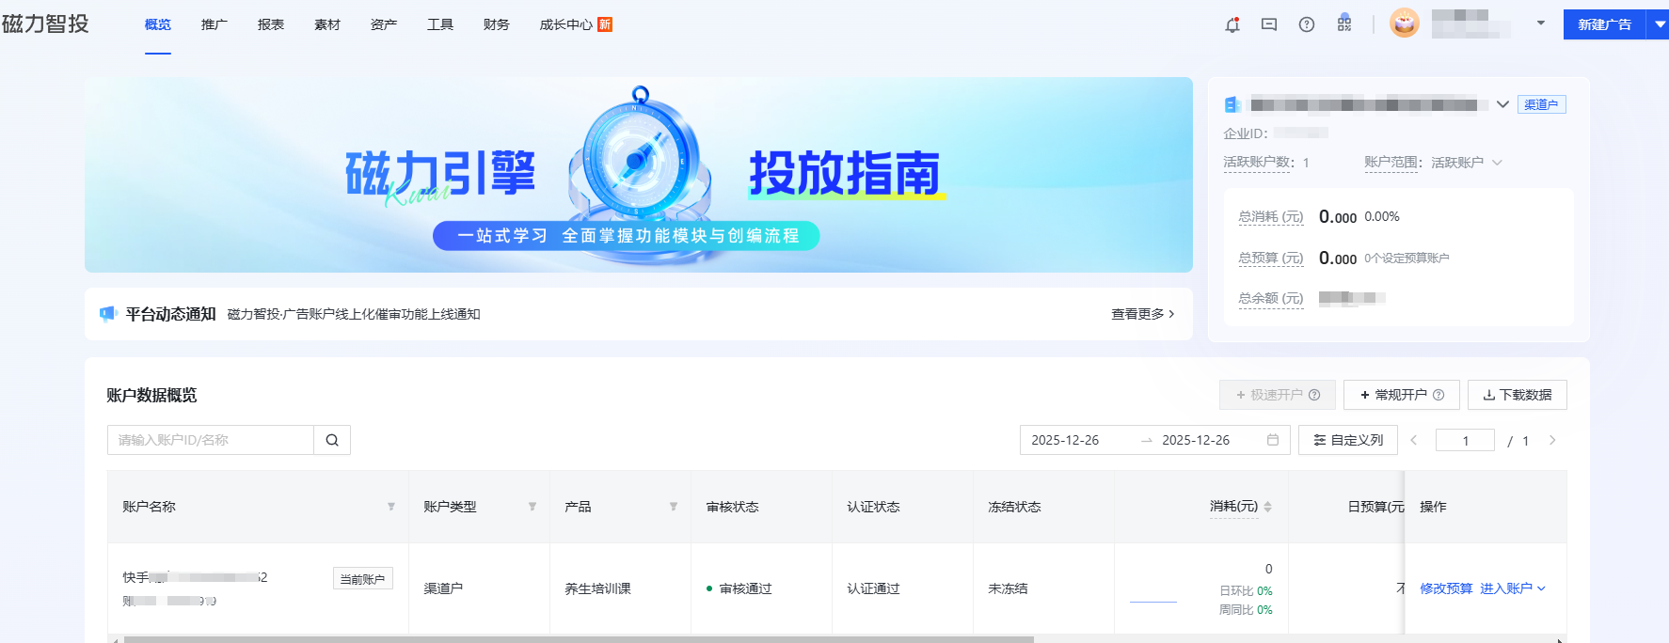This screenshot has height=643, width=1669.
Task: Open the notification bell icon
Action: [1232, 24]
